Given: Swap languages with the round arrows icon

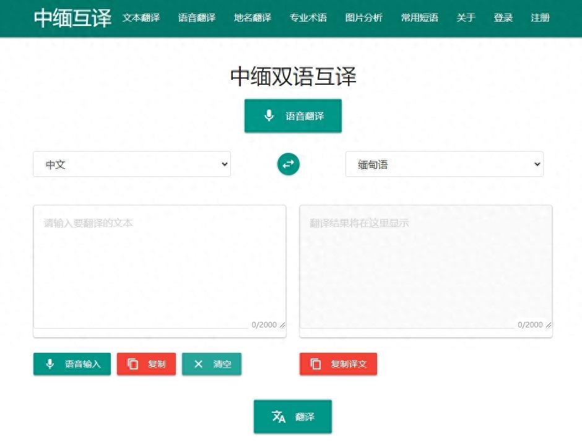Looking at the screenshot, I should (x=289, y=164).
